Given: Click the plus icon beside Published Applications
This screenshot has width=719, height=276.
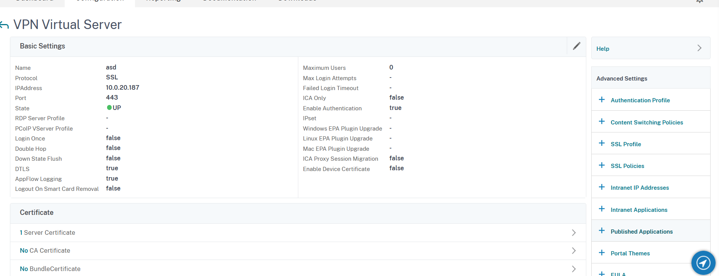Looking at the screenshot, I should click(602, 231).
